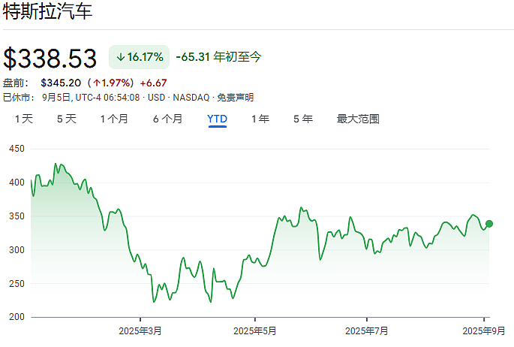Click the 已休市 market status label
The width and height of the screenshot is (514, 347).
click(19, 98)
